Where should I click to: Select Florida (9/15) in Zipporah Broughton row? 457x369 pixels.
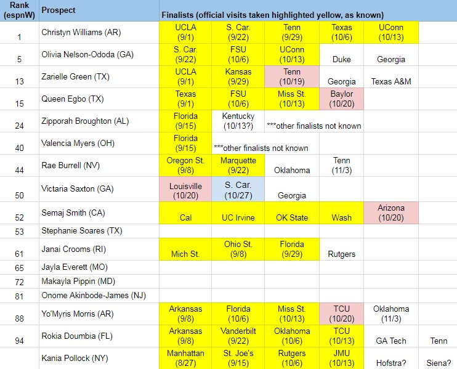185,121
